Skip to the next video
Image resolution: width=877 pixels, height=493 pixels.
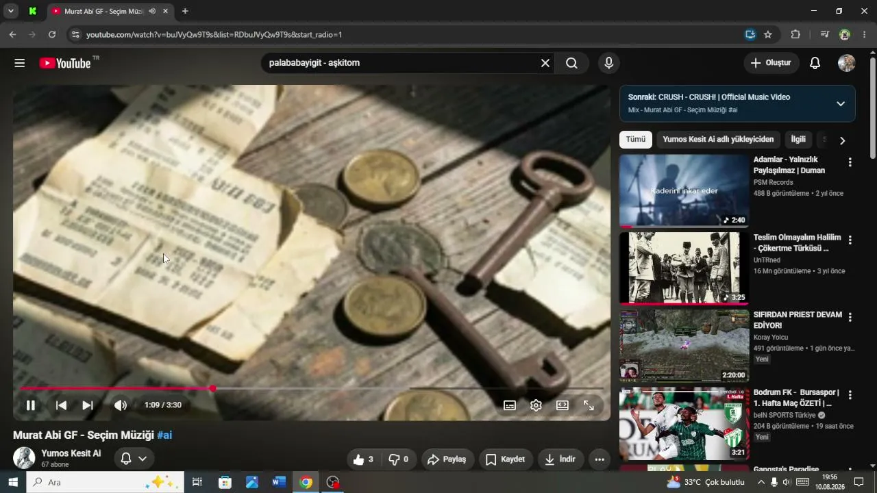pos(88,405)
